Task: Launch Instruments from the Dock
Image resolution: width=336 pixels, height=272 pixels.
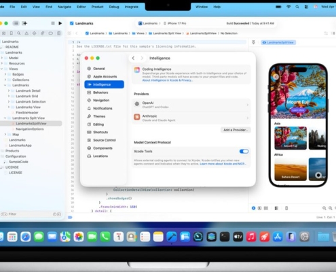Action: (x=198, y=237)
